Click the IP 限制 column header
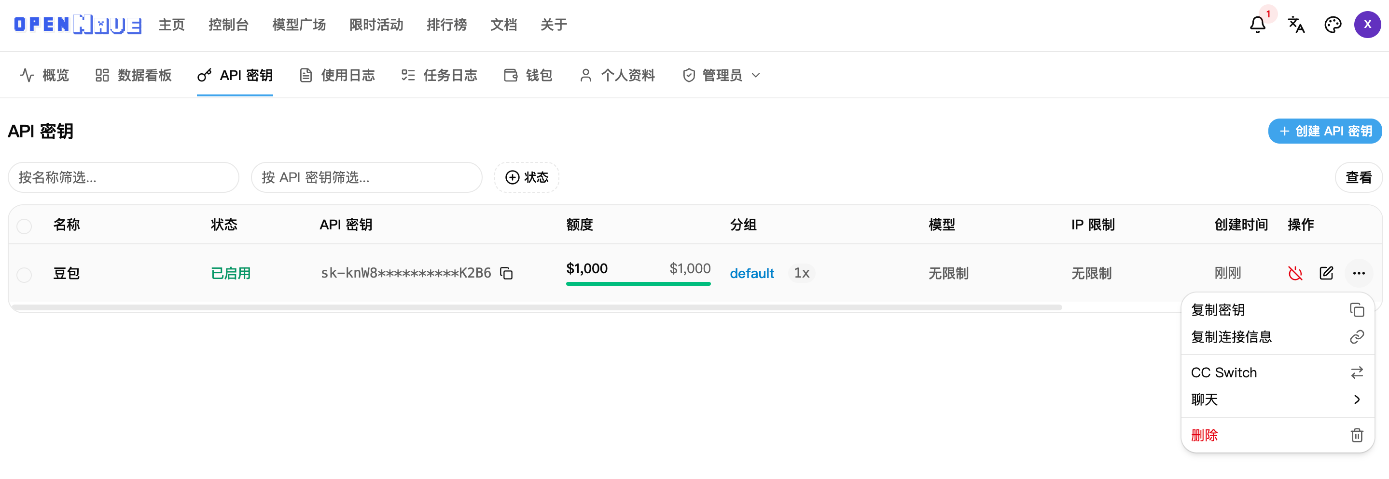The height and width of the screenshot is (479, 1389). point(1093,225)
